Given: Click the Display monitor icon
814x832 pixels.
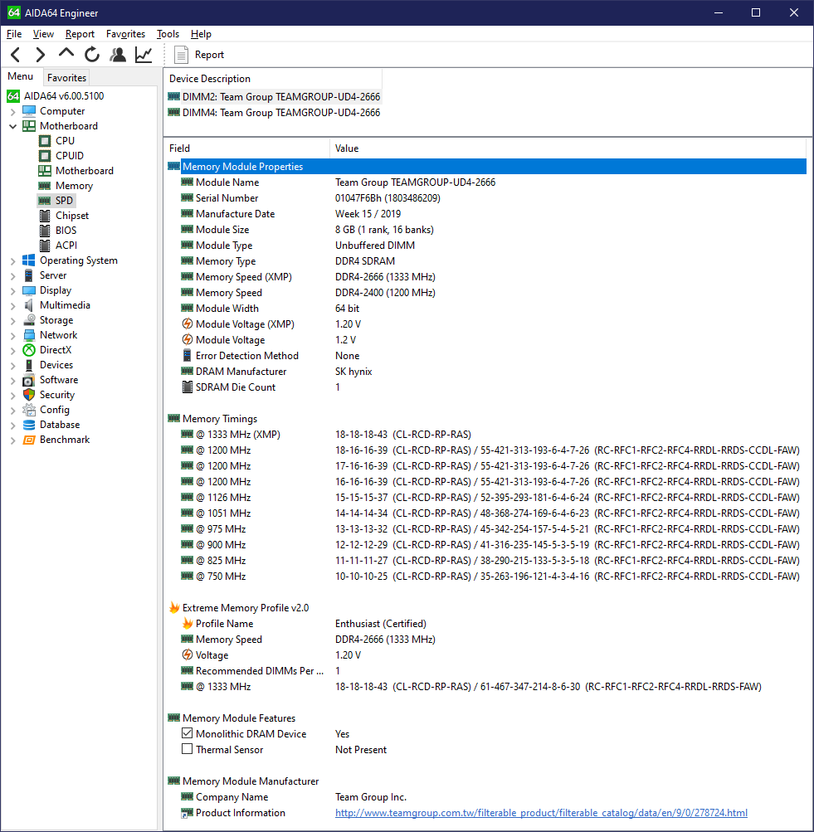Looking at the screenshot, I should click(x=29, y=290).
